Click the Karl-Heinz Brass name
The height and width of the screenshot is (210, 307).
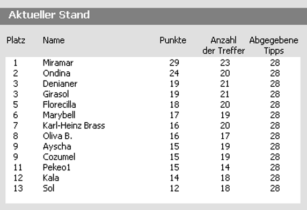click(74, 125)
